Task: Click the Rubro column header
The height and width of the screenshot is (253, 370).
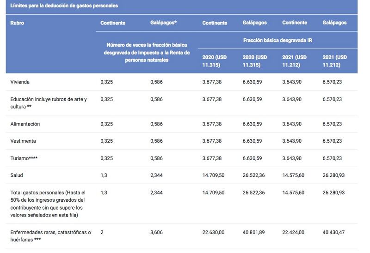Action: click(17, 23)
